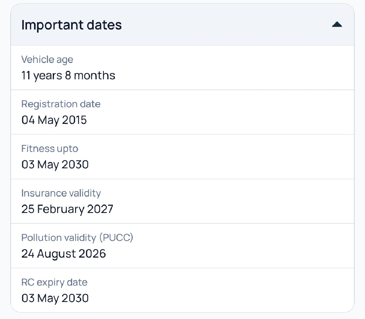Click the Important dates heading

coord(71,25)
